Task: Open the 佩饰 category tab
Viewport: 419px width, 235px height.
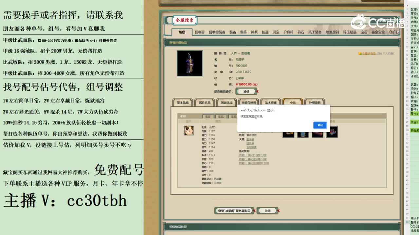Action: (244, 32)
